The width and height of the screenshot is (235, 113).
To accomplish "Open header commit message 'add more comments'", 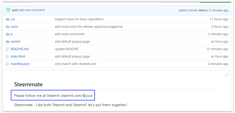I will pyautogui.click(x=32, y=10).
